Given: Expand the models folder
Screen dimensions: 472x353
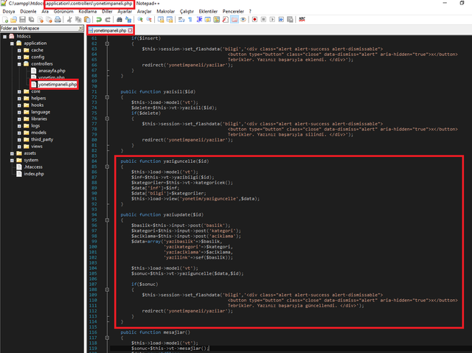Looking at the screenshot, I should tap(19, 133).
